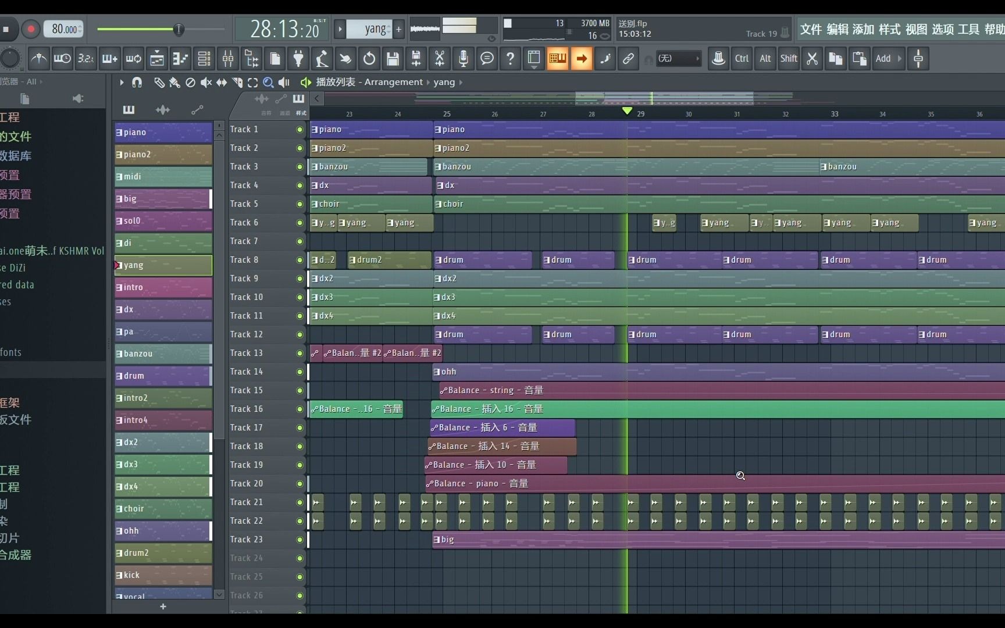Toggle overdub blend recording icon

(110, 59)
